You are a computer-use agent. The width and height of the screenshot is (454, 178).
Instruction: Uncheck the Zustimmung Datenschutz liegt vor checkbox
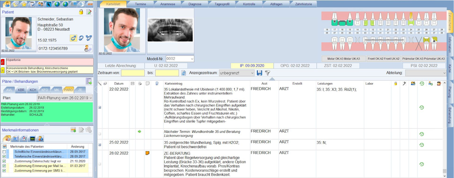[4, 161]
